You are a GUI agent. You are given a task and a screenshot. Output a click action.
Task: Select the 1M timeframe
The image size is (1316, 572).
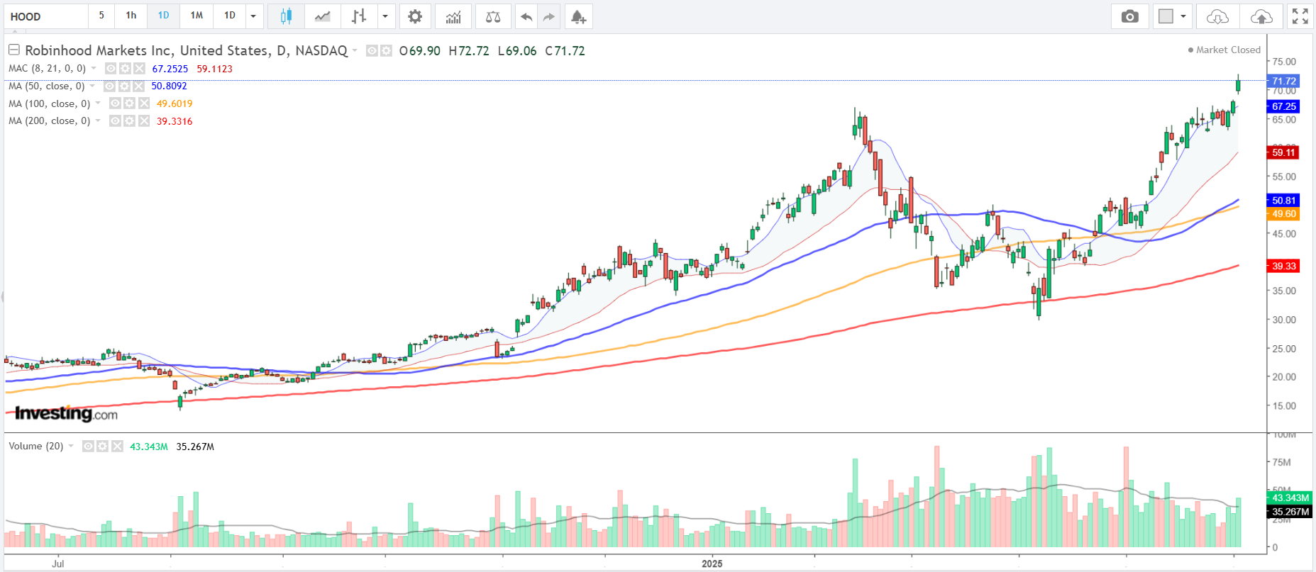(197, 16)
